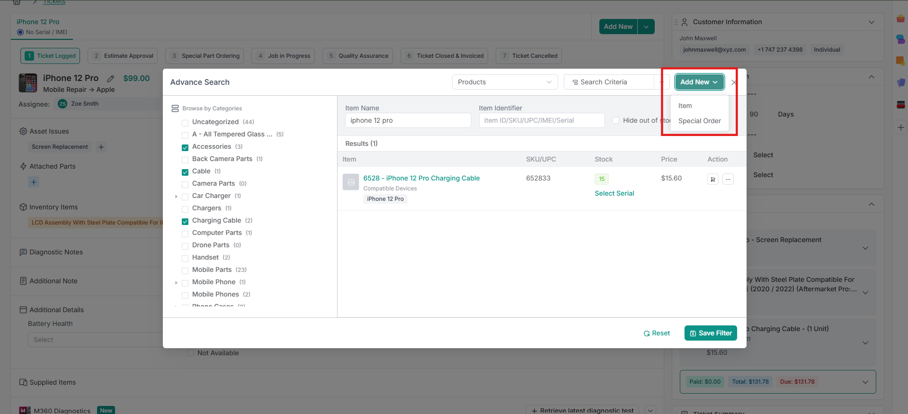
Task: Uncheck the Cable category checkbox
Action: [185, 172]
